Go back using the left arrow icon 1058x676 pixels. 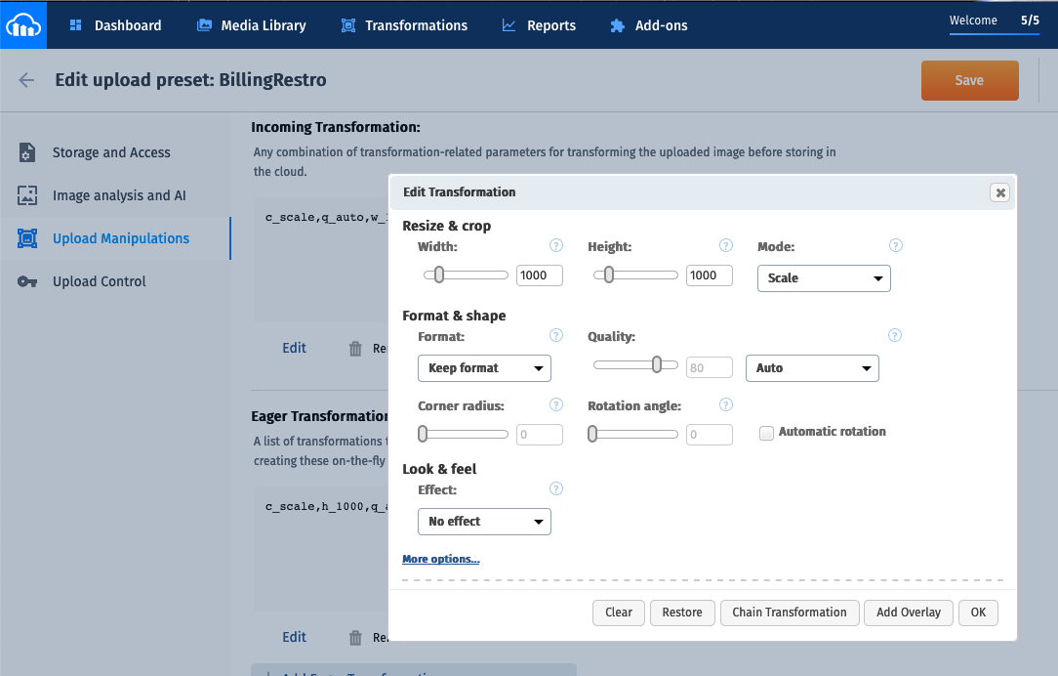(x=26, y=80)
